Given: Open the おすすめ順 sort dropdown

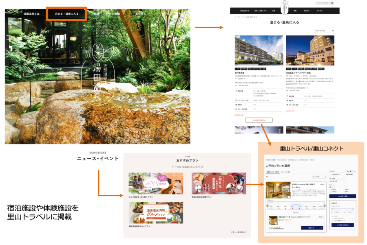Looking at the screenshot, I should [318, 177].
